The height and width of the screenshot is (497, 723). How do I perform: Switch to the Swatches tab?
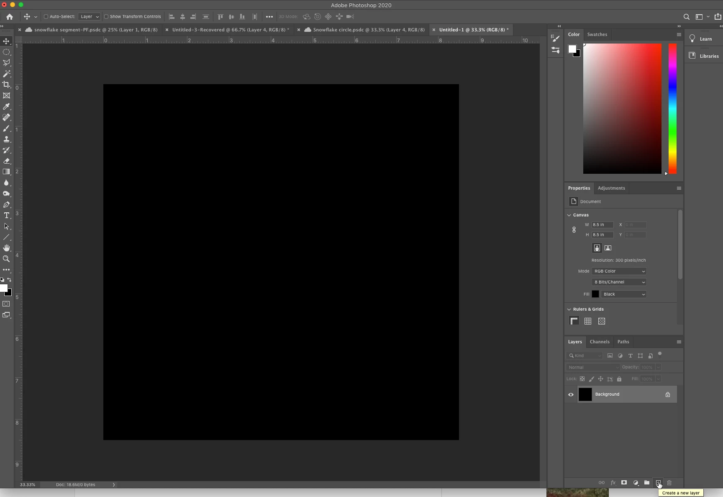coord(597,34)
